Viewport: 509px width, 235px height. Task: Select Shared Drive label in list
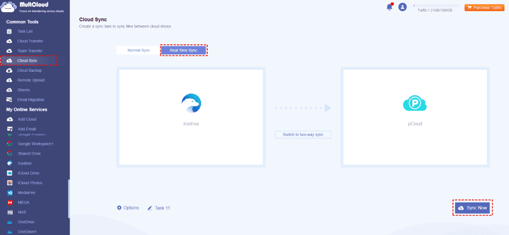[29, 153]
